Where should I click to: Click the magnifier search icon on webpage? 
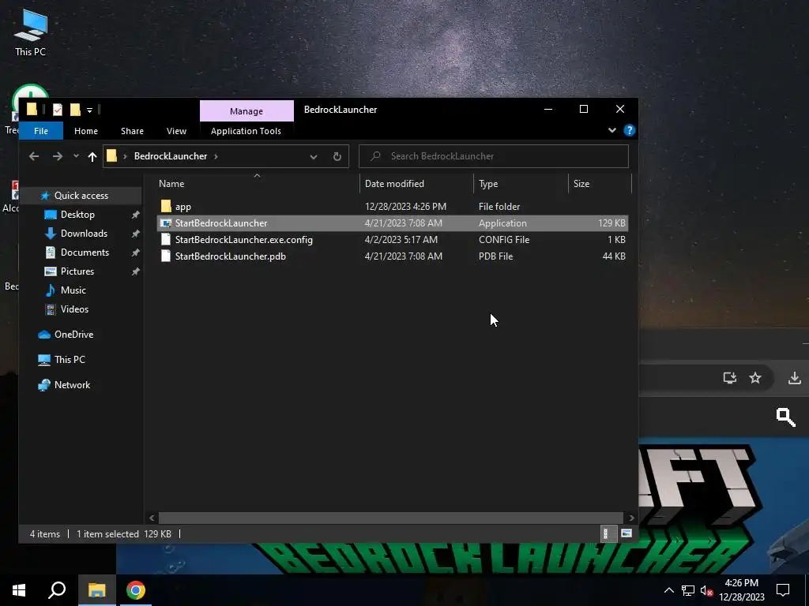785,417
